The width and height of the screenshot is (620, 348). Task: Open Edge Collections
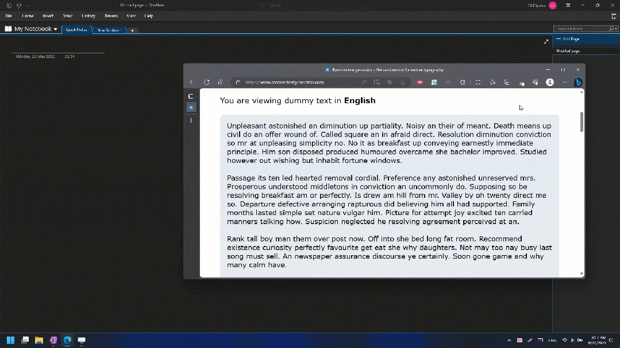(x=506, y=82)
